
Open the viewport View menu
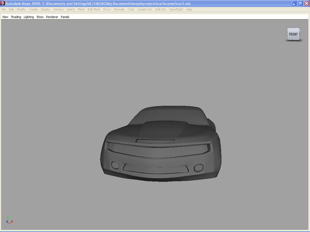point(5,17)
